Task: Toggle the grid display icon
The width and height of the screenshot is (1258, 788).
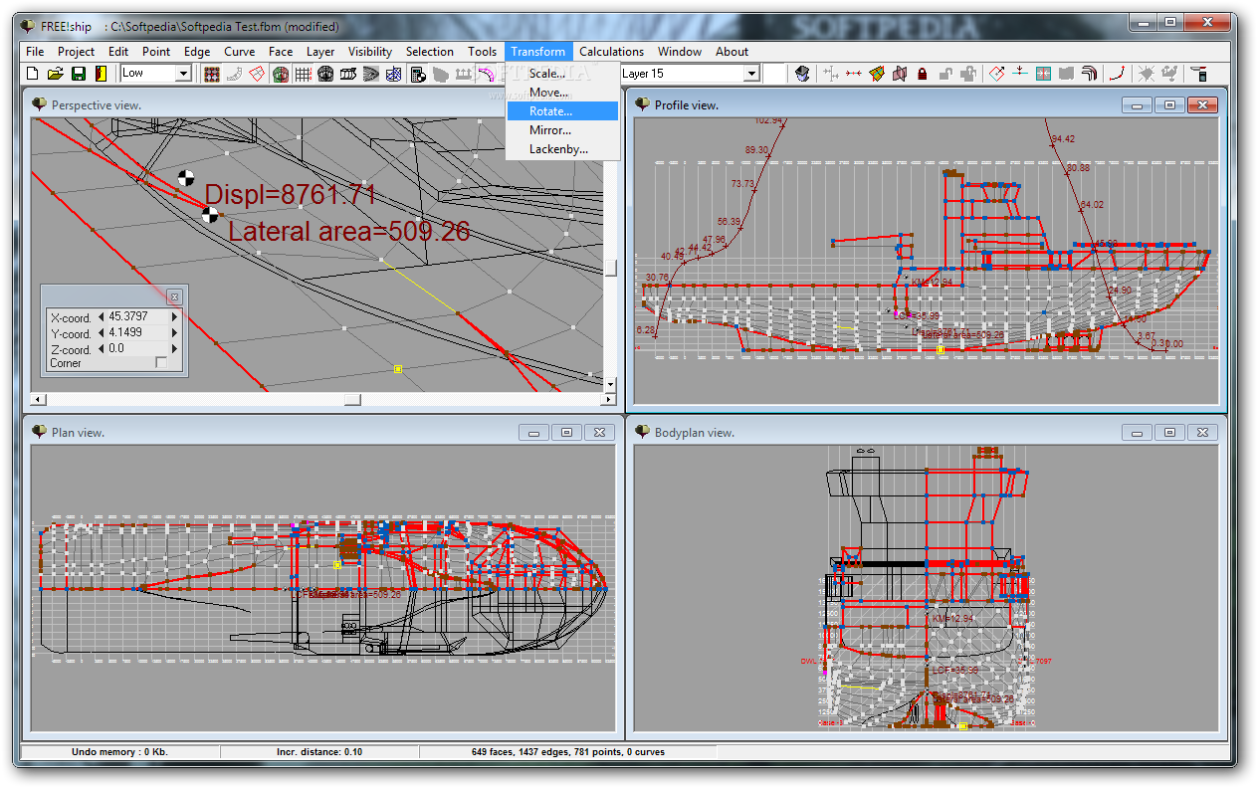Action: (304, 74)
